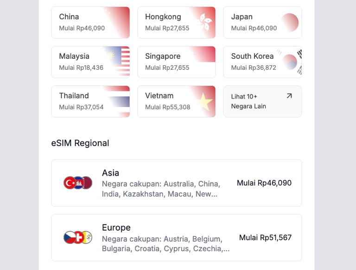Click the arrow icon in Lihat 10+ card
The image size is (356, 270).
pos(289,96)
